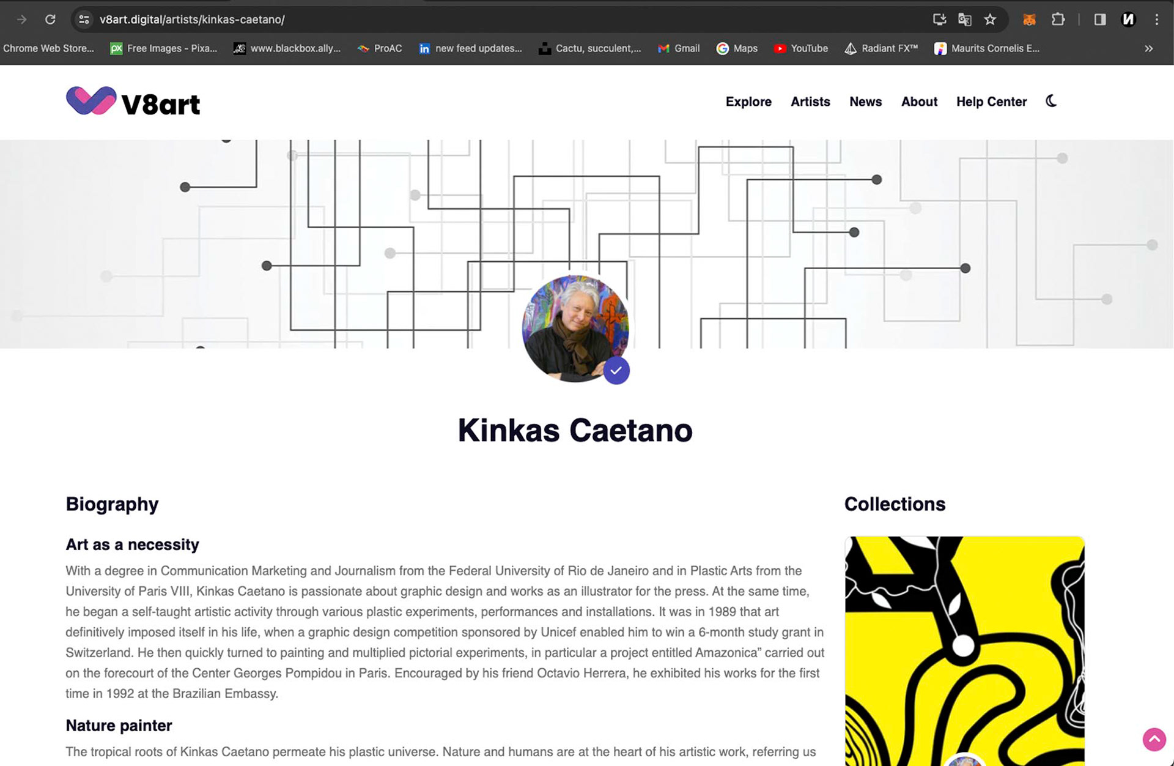
Task: Toggle dark mode moon icon
Action: 1051,101
